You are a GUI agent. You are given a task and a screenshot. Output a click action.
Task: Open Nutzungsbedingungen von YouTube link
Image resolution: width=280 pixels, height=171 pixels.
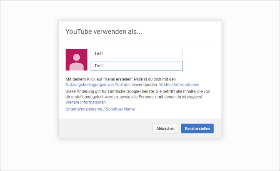[98, 85]
